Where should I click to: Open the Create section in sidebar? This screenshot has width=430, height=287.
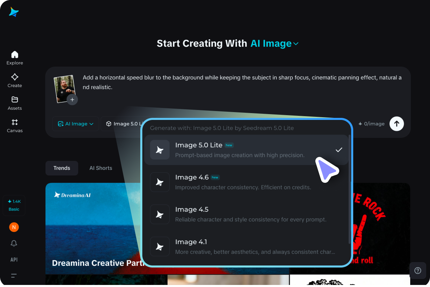[x=15, y=80]
